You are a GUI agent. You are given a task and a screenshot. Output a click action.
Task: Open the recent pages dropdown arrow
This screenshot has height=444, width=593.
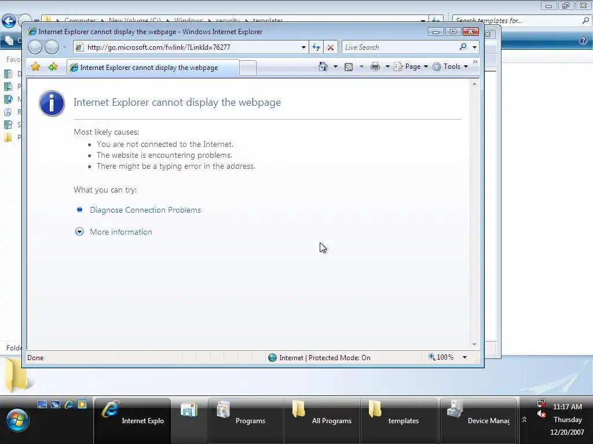coord(65,47)
